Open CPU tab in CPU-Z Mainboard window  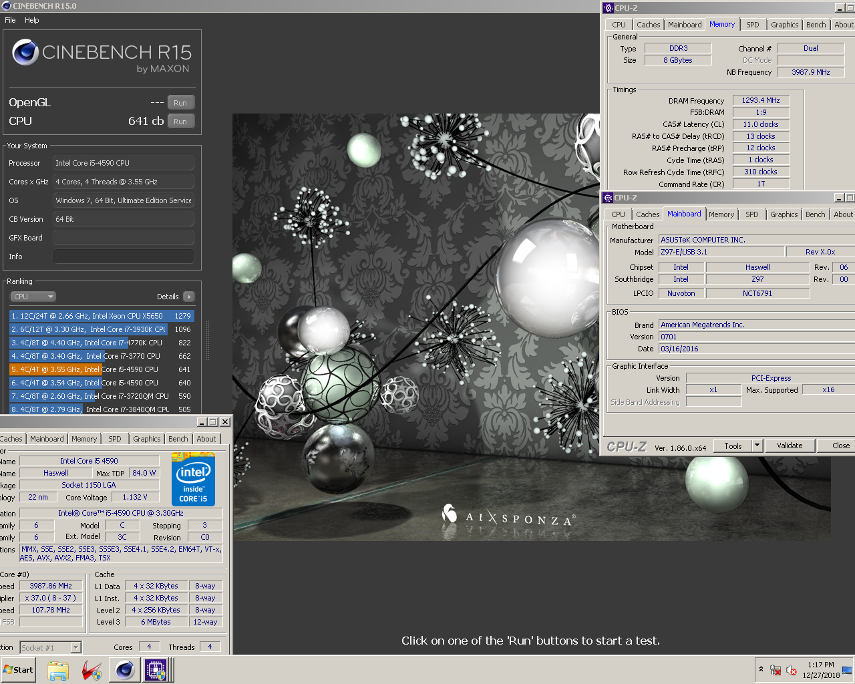(619, 214)
